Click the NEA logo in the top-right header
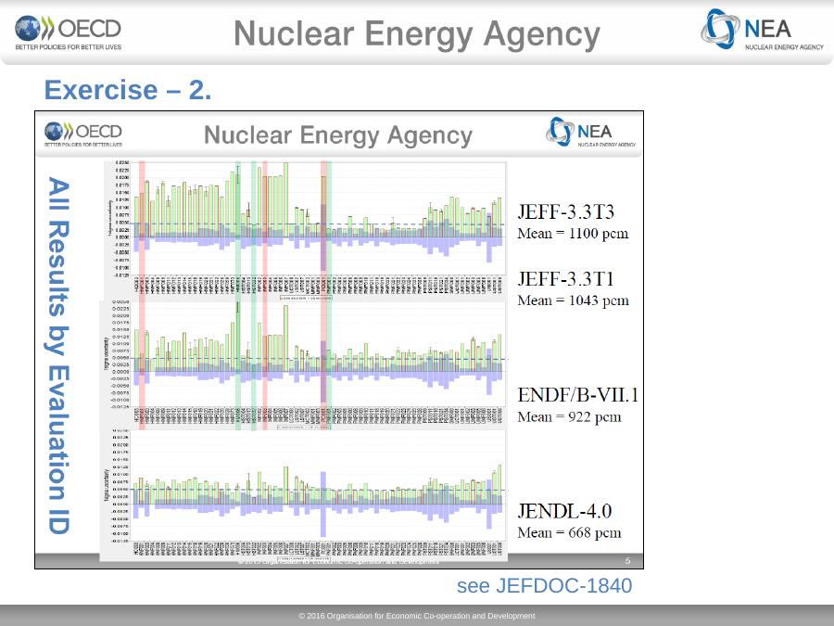 pyautogui.click(x=763, y=32)
